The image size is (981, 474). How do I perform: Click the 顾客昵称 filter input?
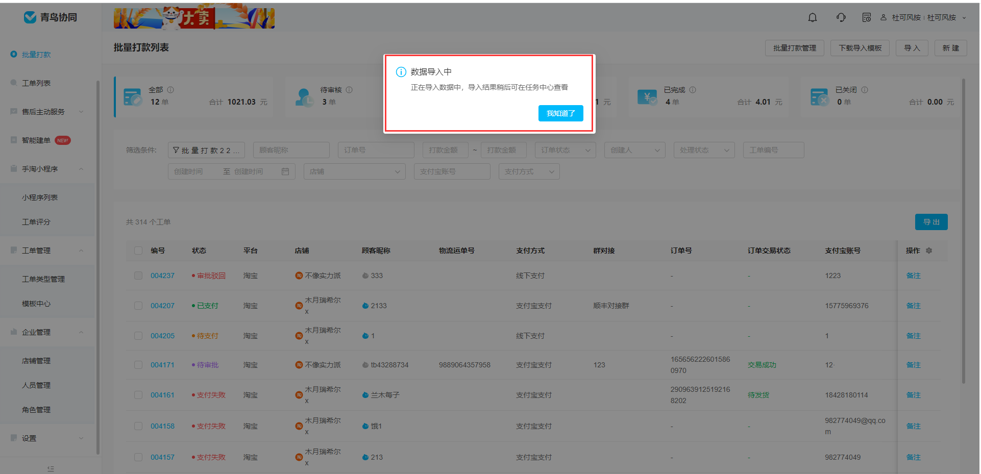(291, 150)
